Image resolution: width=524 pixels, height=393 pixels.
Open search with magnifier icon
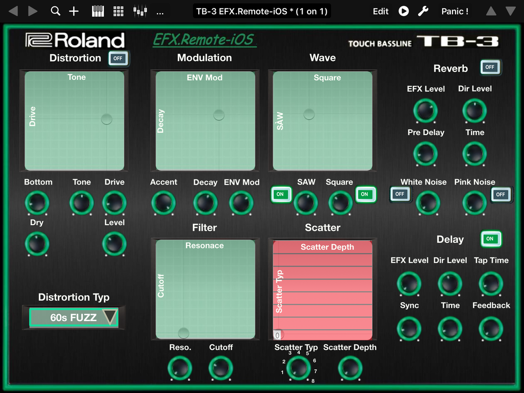click(55, 11)
